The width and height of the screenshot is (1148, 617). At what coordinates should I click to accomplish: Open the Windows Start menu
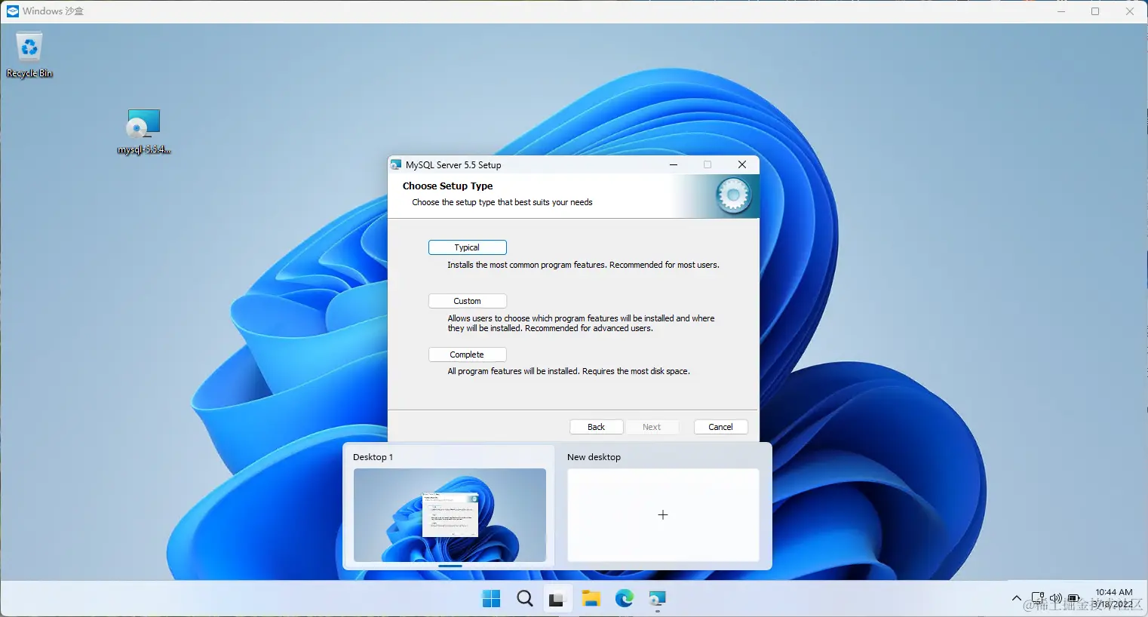491,599
